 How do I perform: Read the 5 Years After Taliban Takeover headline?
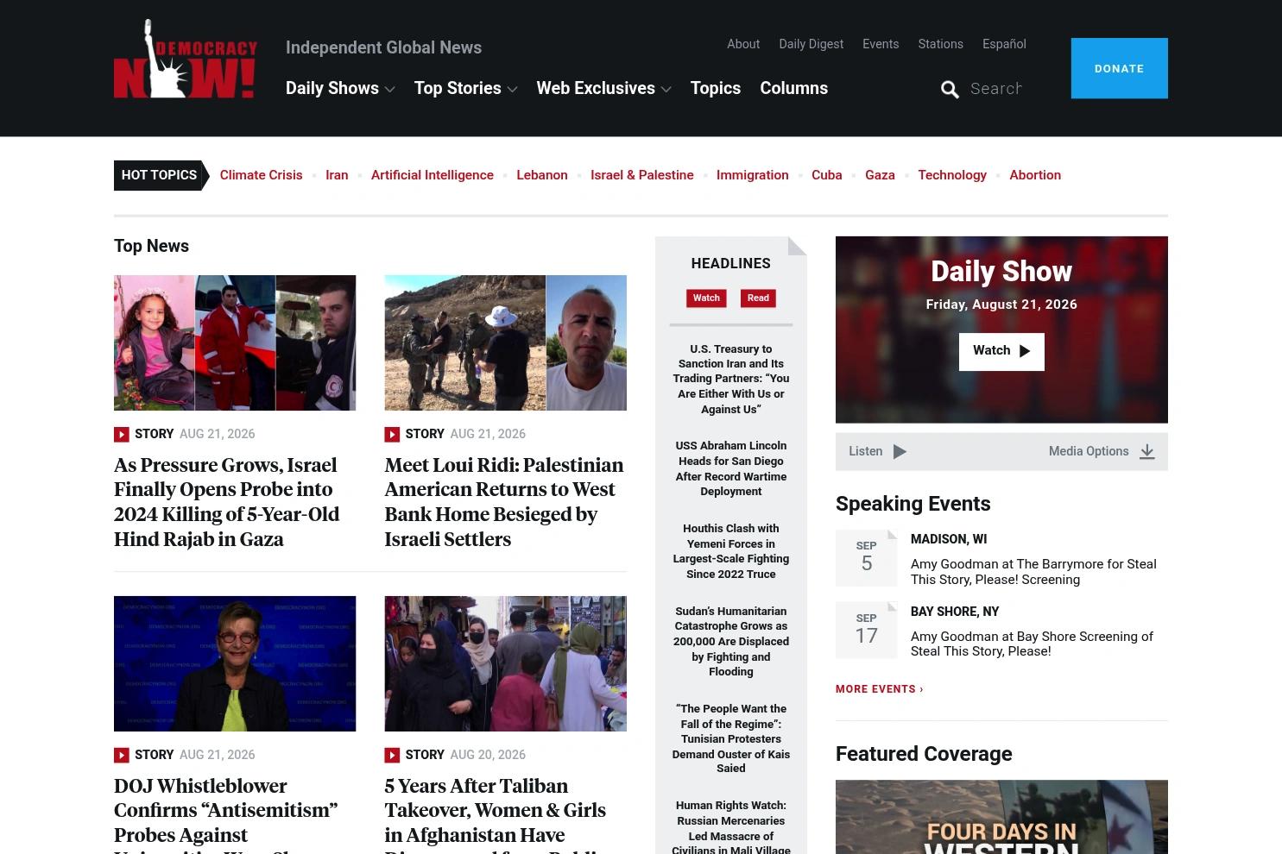tap(496, 813)
